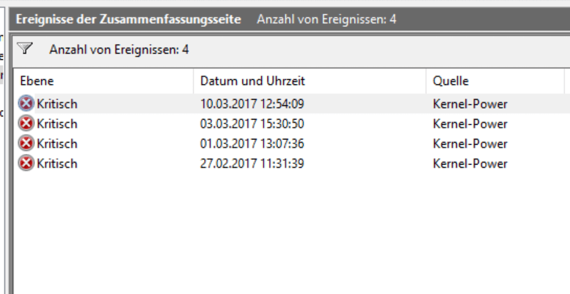
Task: Click critical error icon for 03.03.2017 event
Action: pos(26,124)
